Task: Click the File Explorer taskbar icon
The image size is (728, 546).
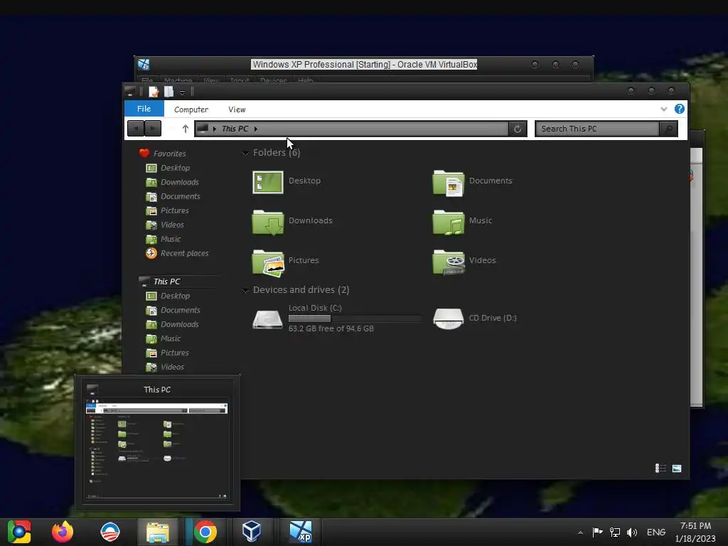Action: [157, 532]
